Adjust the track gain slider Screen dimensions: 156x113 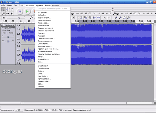8,37
